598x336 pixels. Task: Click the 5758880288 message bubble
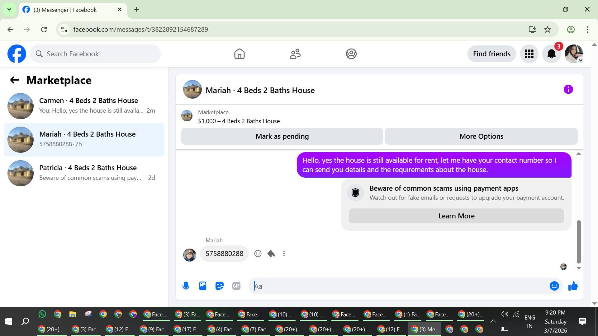coord(224,254)
